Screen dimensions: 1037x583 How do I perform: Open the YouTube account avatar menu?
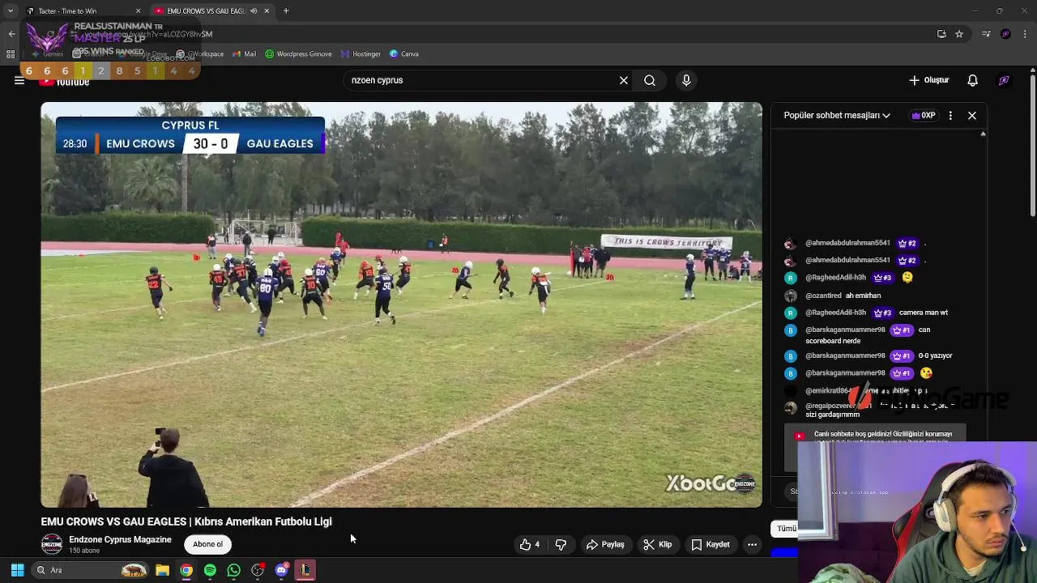[x=1004, y=80]
